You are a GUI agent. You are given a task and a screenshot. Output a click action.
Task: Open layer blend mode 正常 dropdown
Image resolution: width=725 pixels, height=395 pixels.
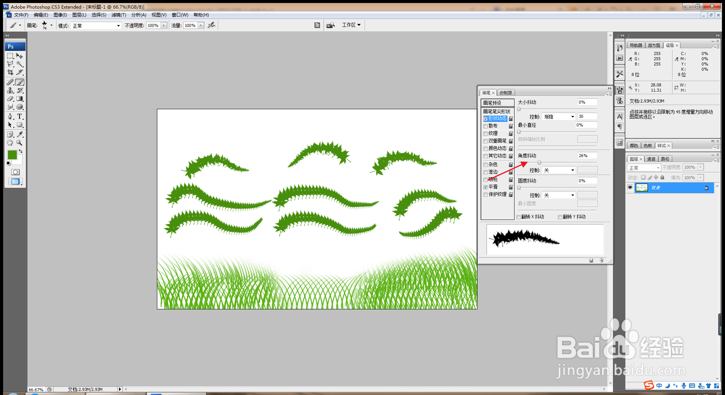tap(644, 168)
